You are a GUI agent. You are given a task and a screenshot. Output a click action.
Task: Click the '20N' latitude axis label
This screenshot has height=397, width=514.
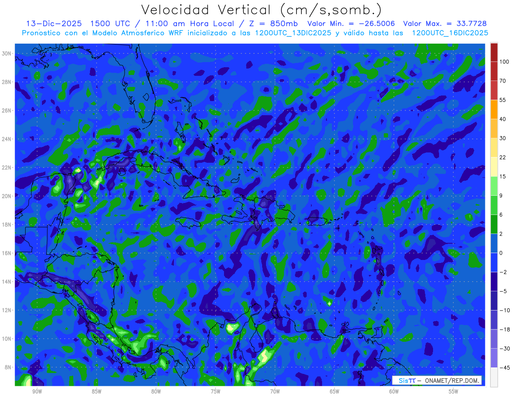click(x=7, y=196)
